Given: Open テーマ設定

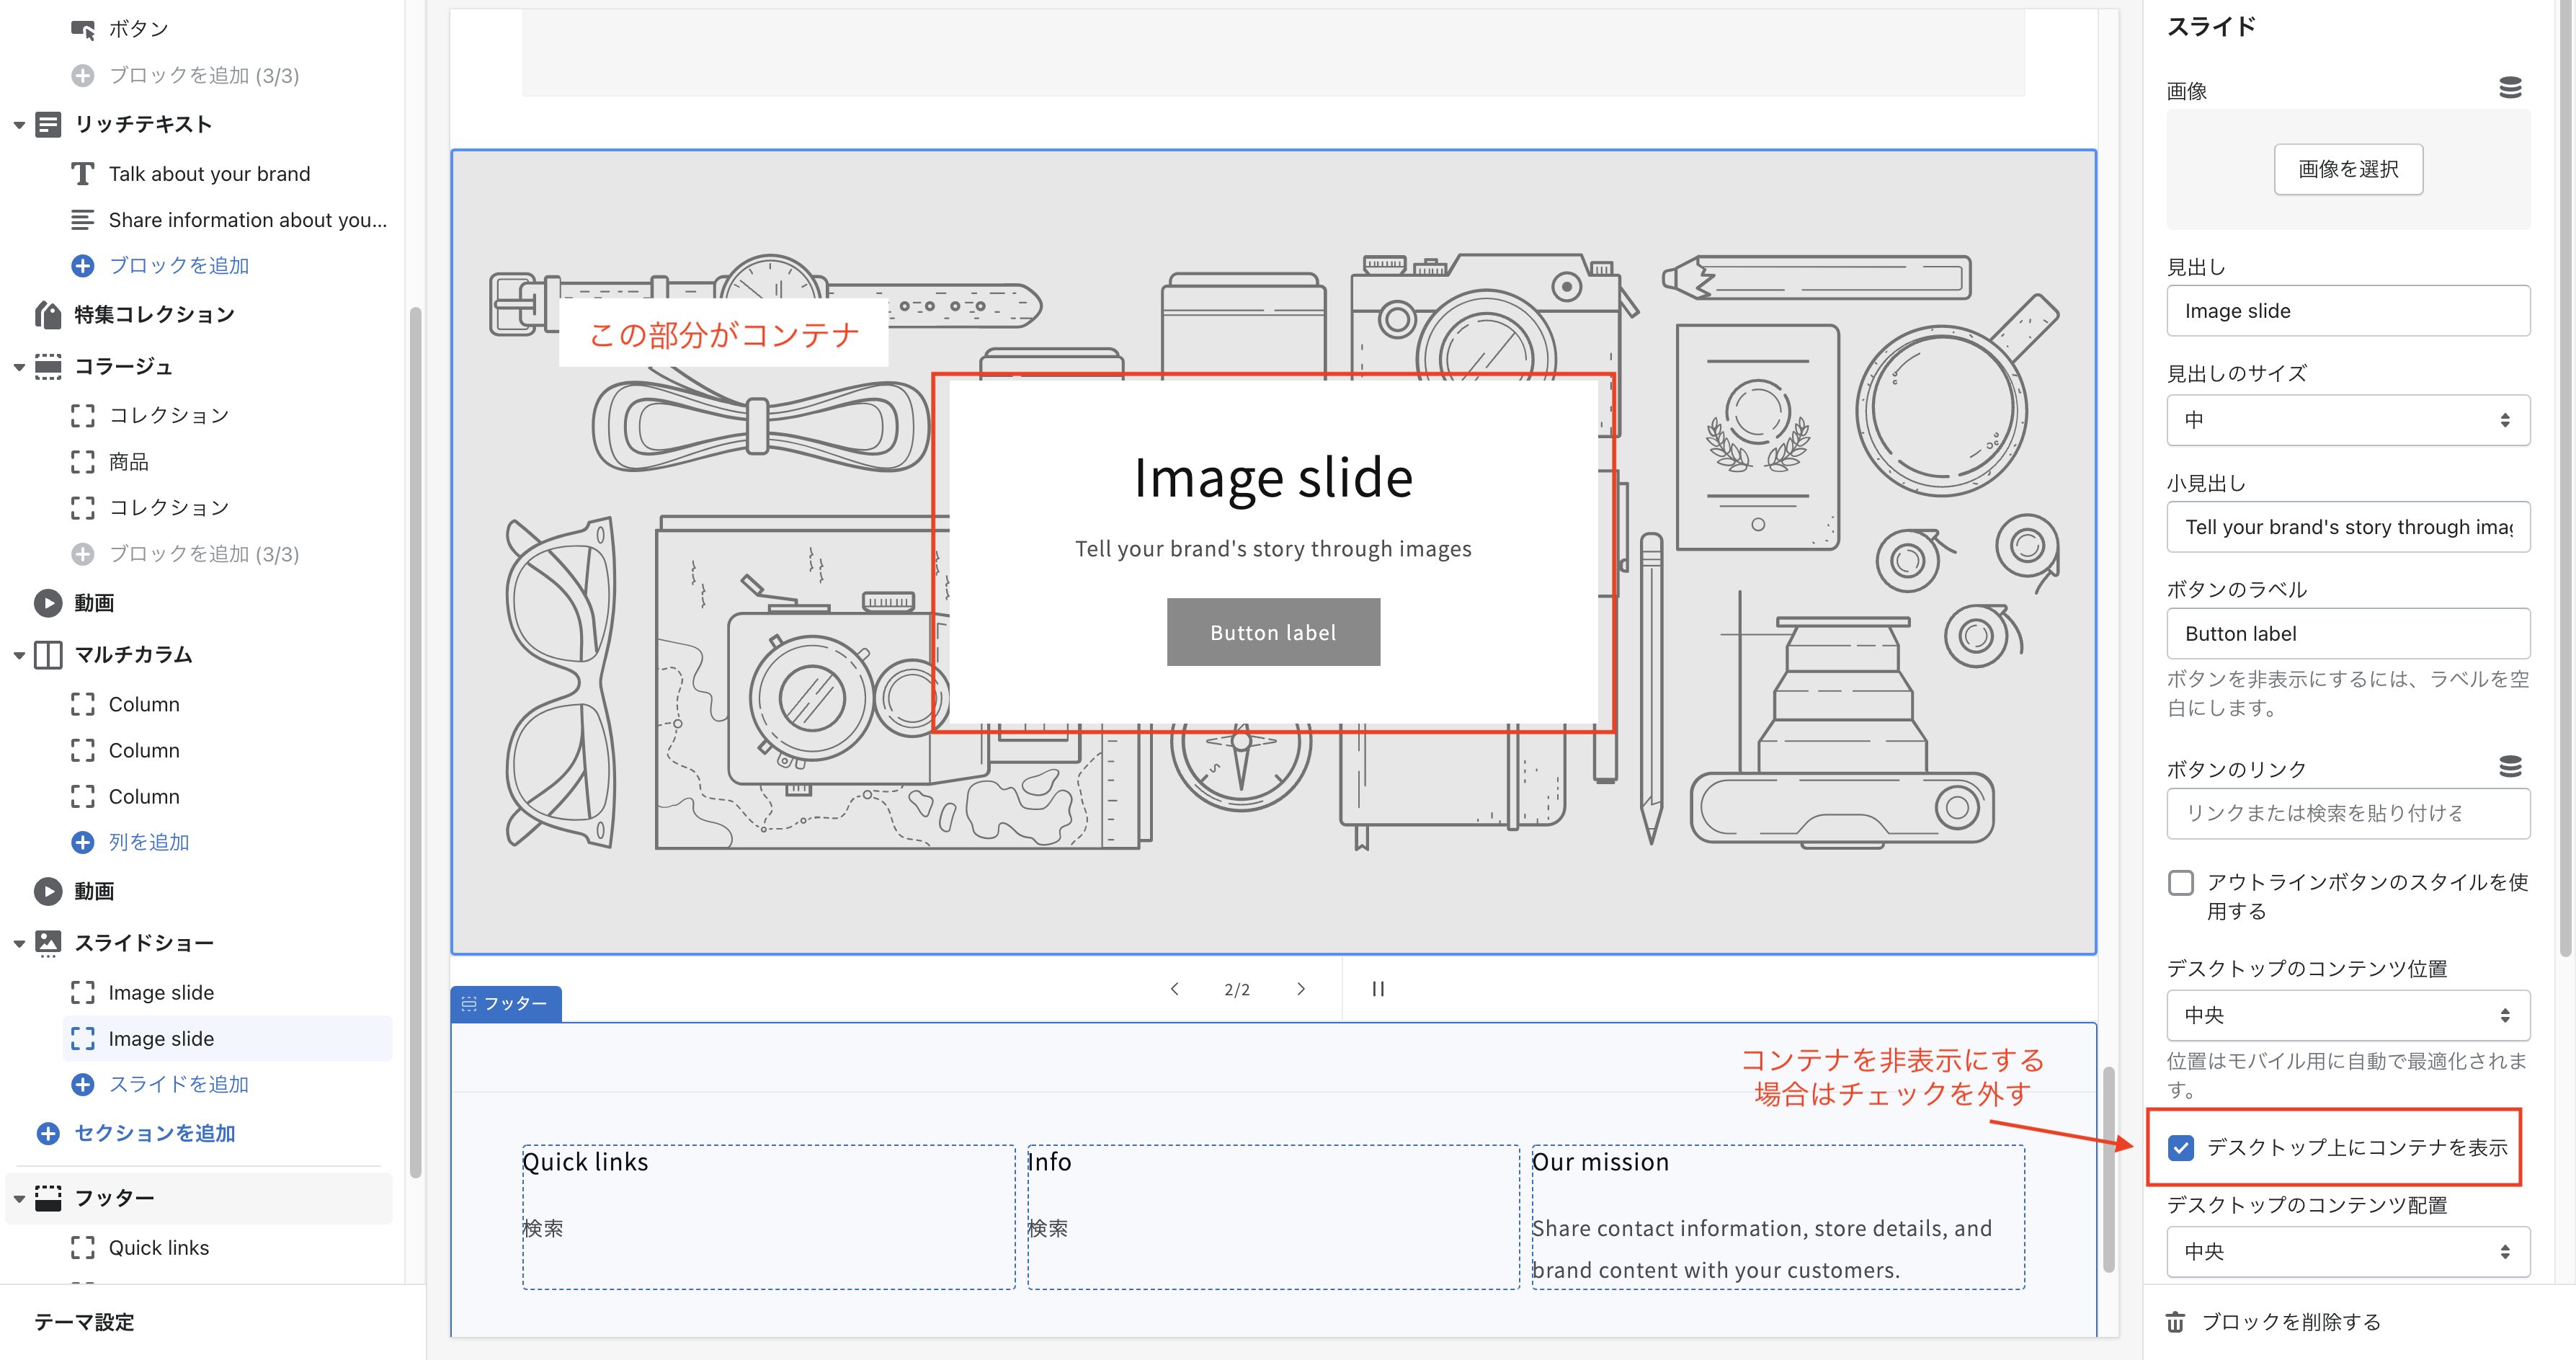Looking at the screenshot, I should [x=84, y=1322].
